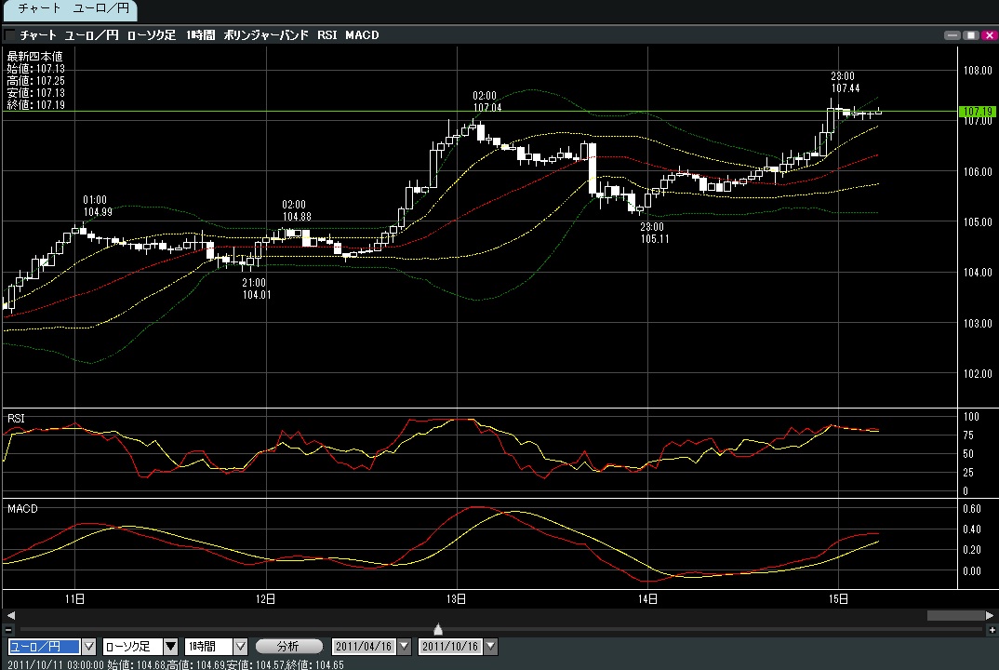Minimize the chart panel
The height and width of the screenshot is (670, 999).
tap(952, 35)
